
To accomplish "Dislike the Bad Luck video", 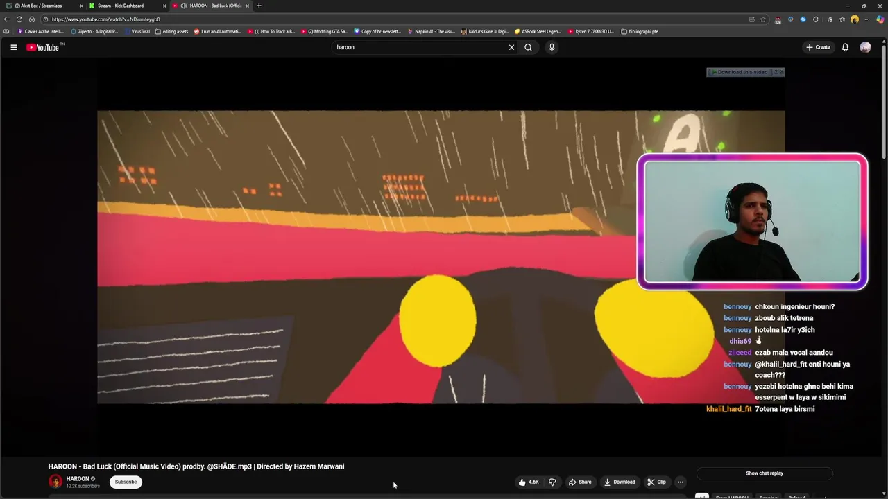I will [x=552, y=482].
